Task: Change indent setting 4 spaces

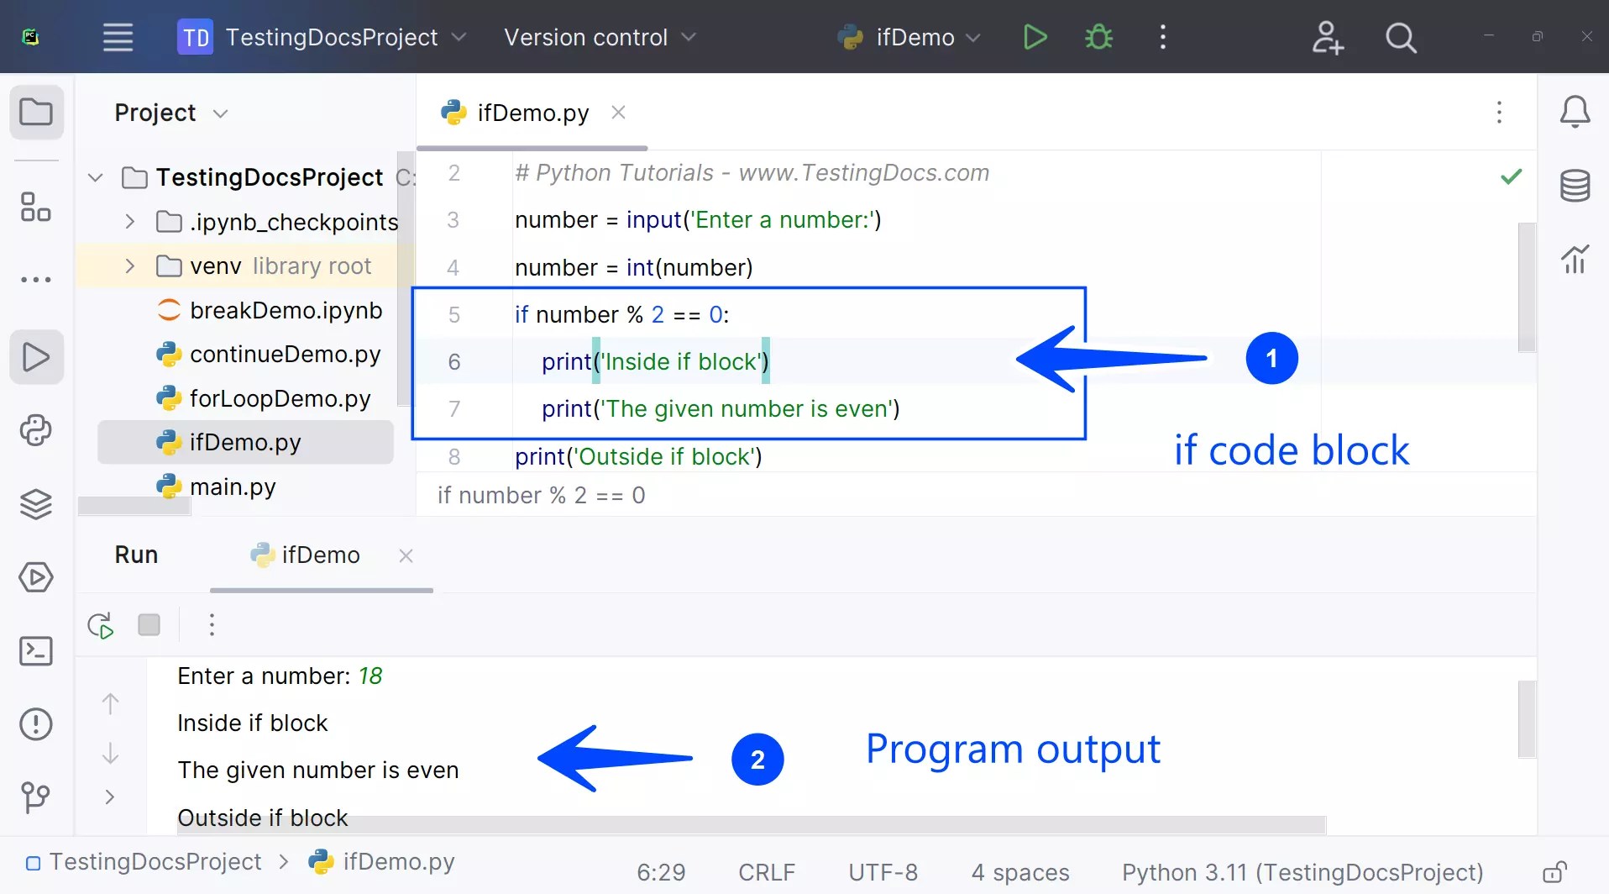Action: 1020,872
